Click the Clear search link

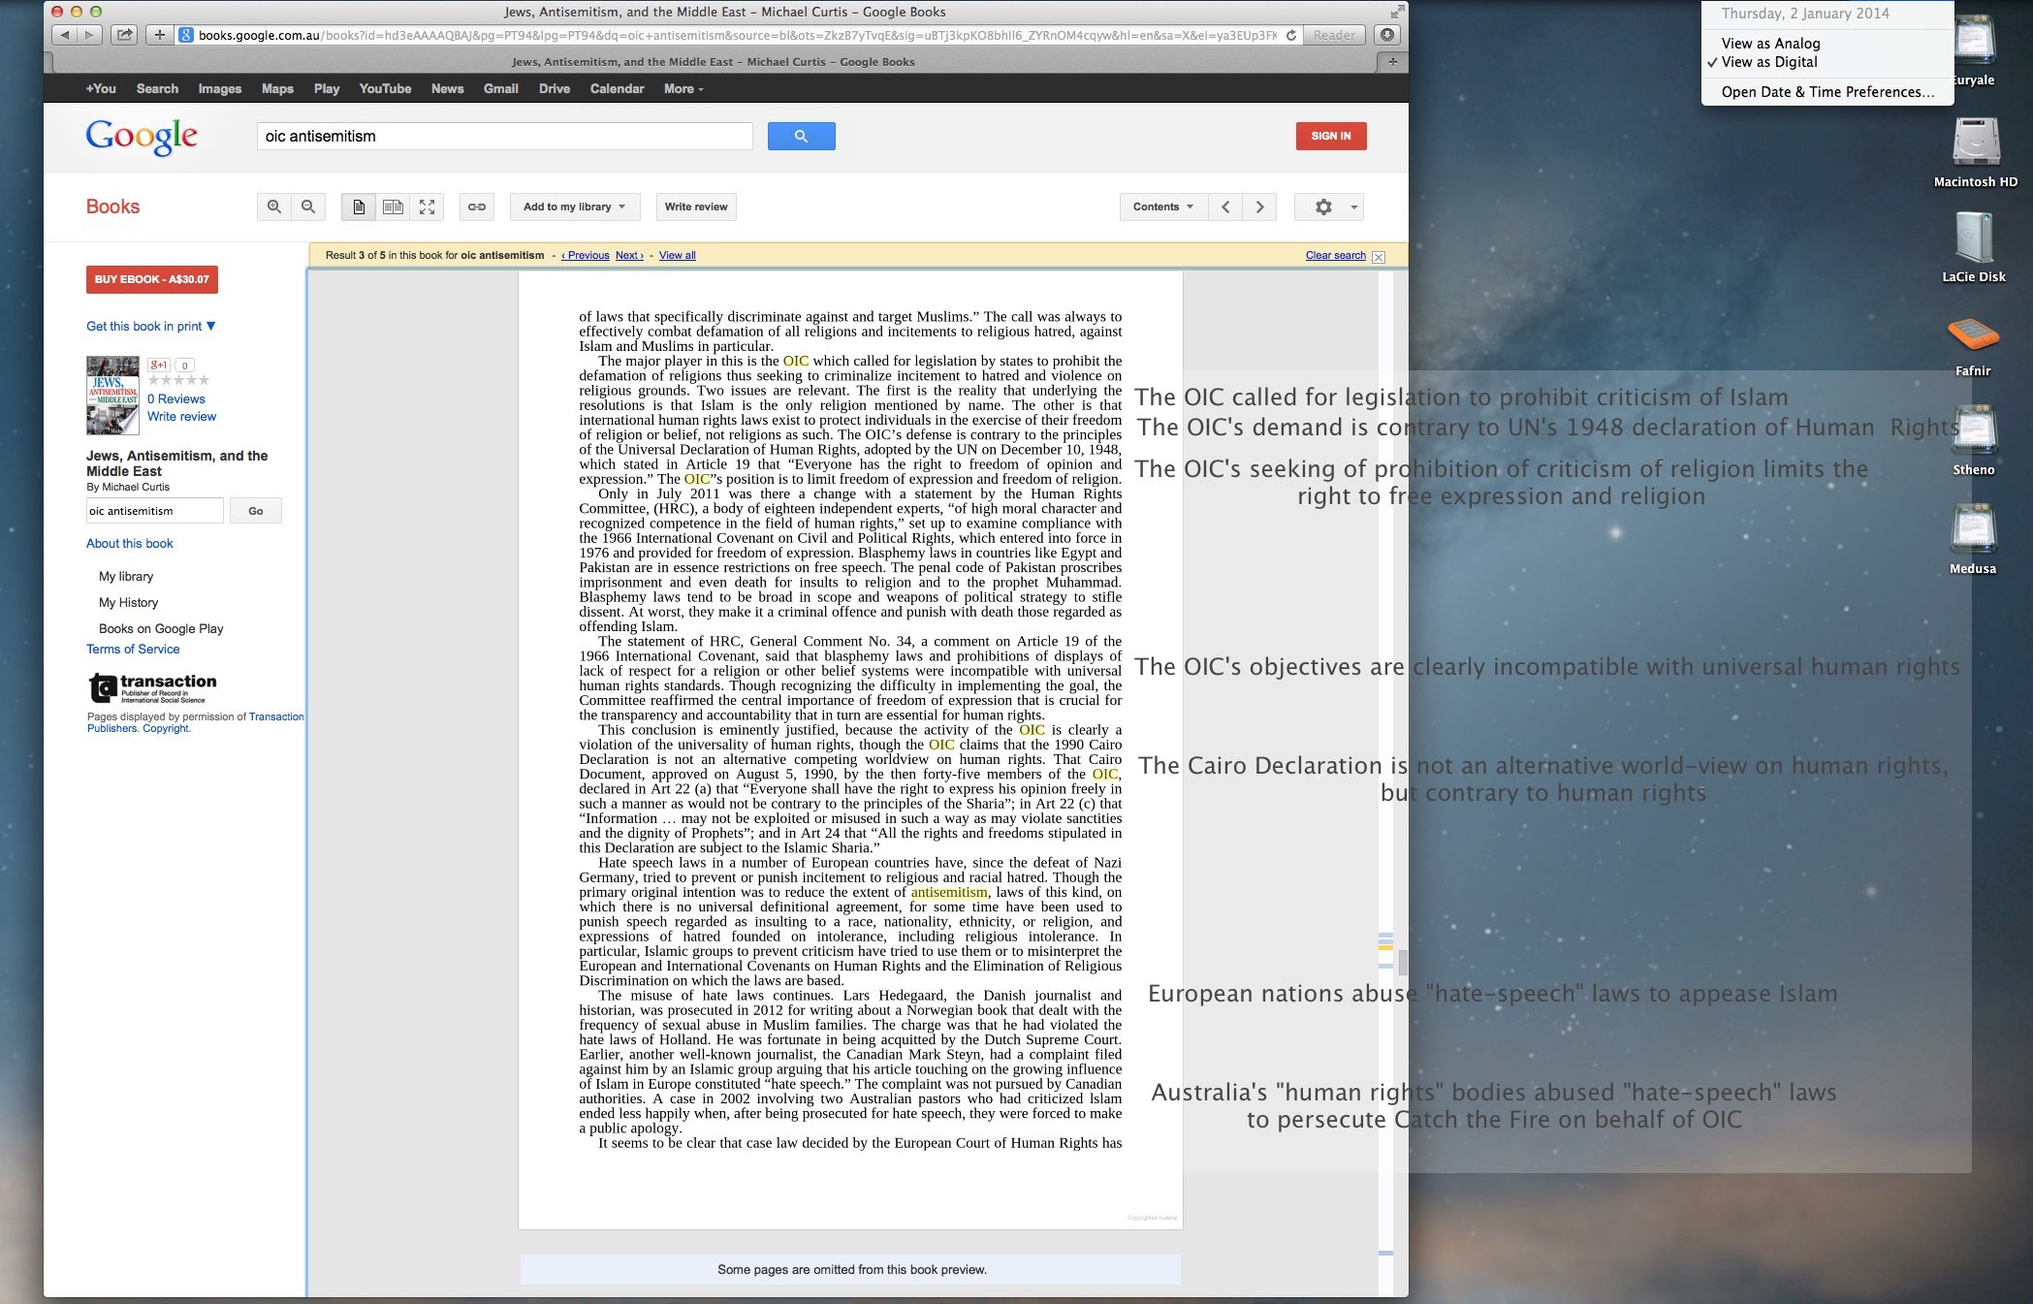pyautogui.click(x=1336, y=256)
